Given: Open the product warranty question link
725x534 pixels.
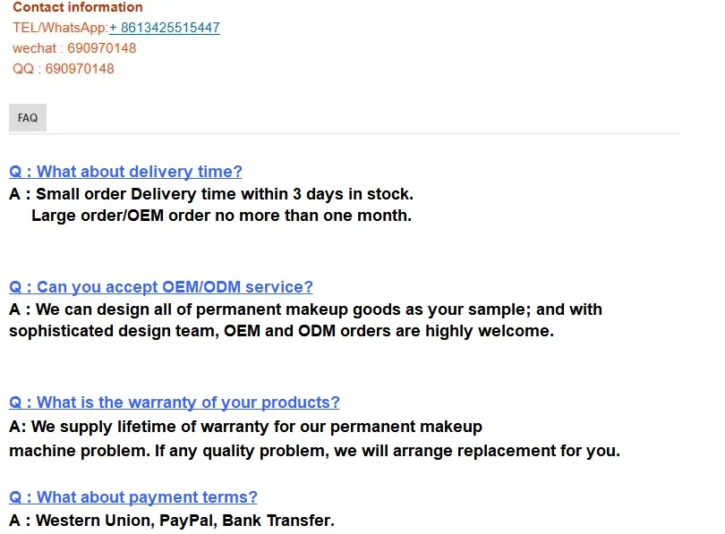Looking at the screenshot, I should [175, 403].
